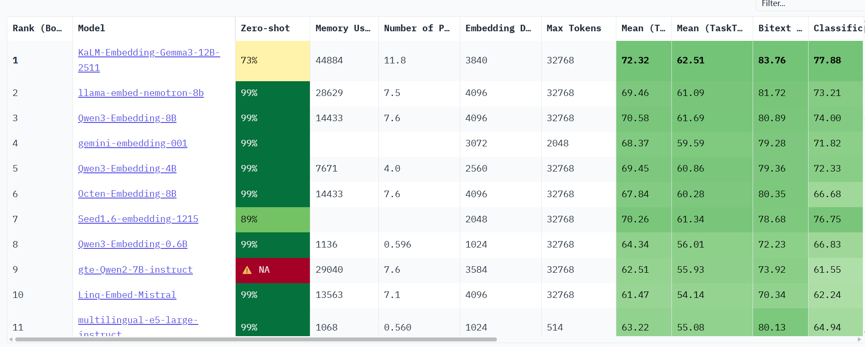Click the Linq-Embed-Mistral link
The image size is (865, 347).
click(x=127, y=295)
